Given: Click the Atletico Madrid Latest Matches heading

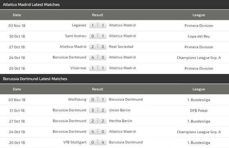Looking at the screenshot, I should pyautogui.click(x=31, y=4).
